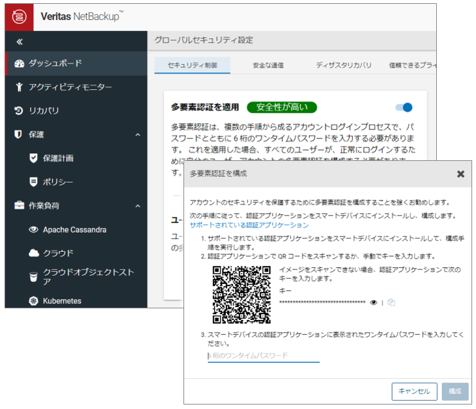
Task: Copy the key with the clipboard icon
Action: pos(391,303)
